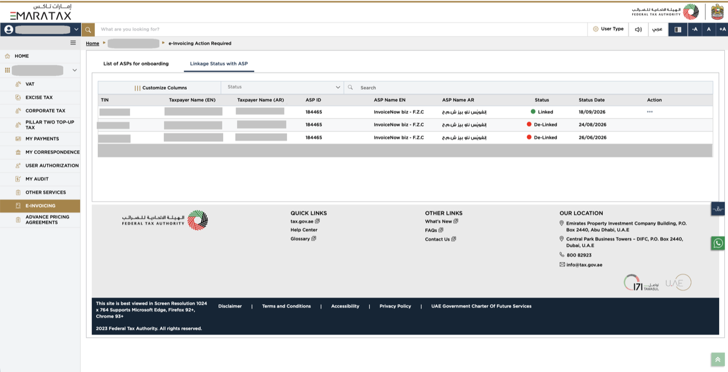The width and height of the screenshot is (728, 372).
Task: Open the User Type option
Action: click(608, 29)
